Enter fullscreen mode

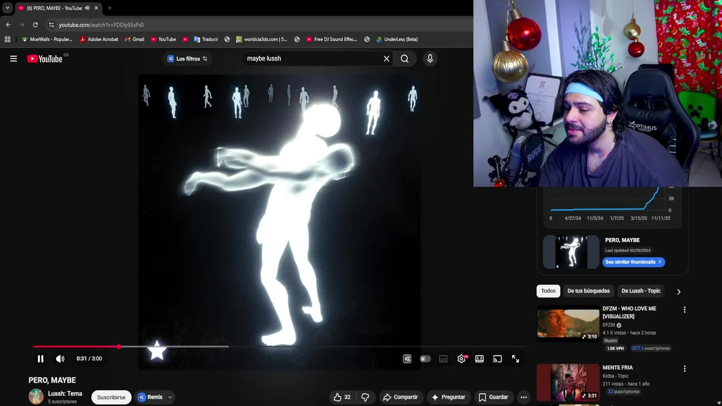[516, 359]
